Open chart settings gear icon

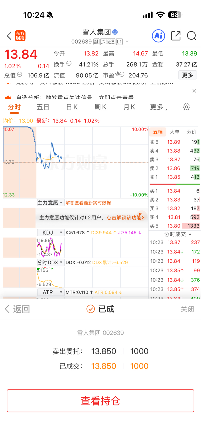(x=186, y=107)
